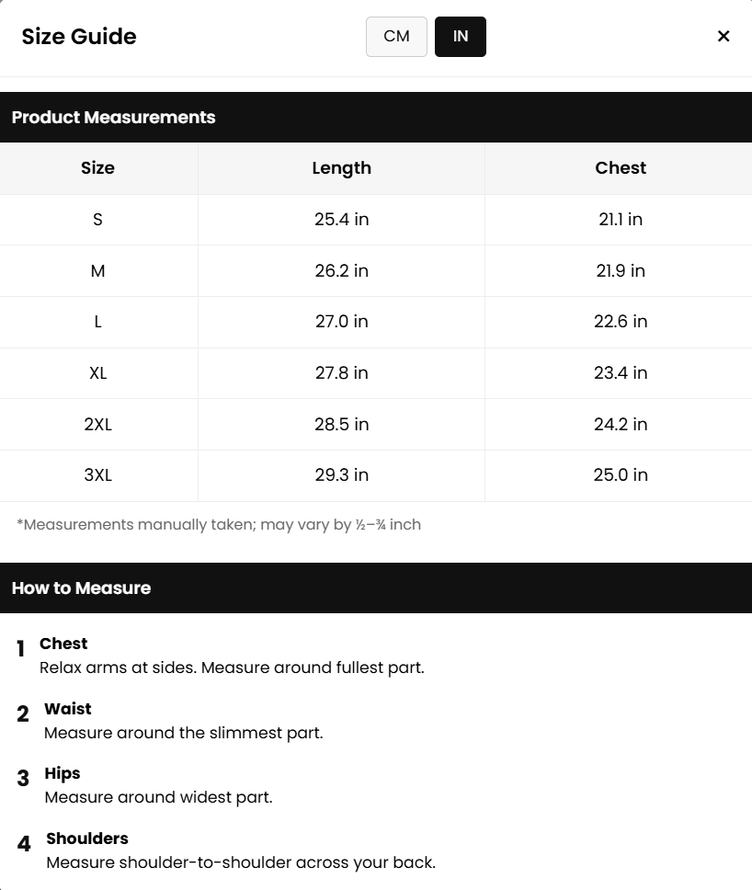
Task: Click the Length column header
Action: click(341, 168)
